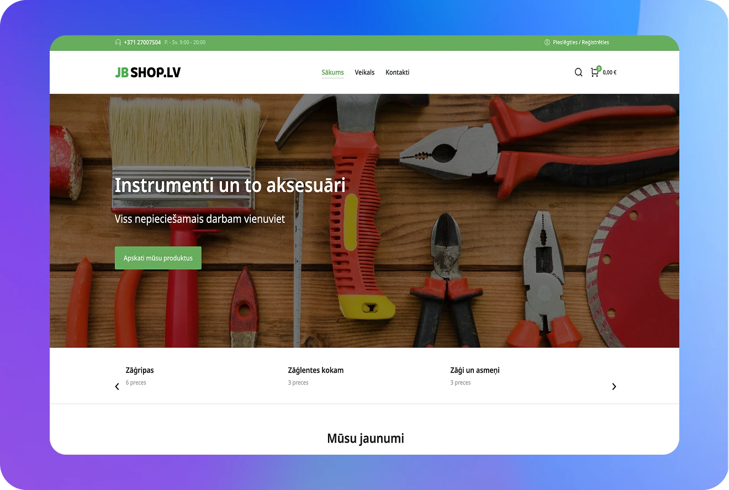
Task: Click the cart total 0,00 €
Action: pos(610,72)
